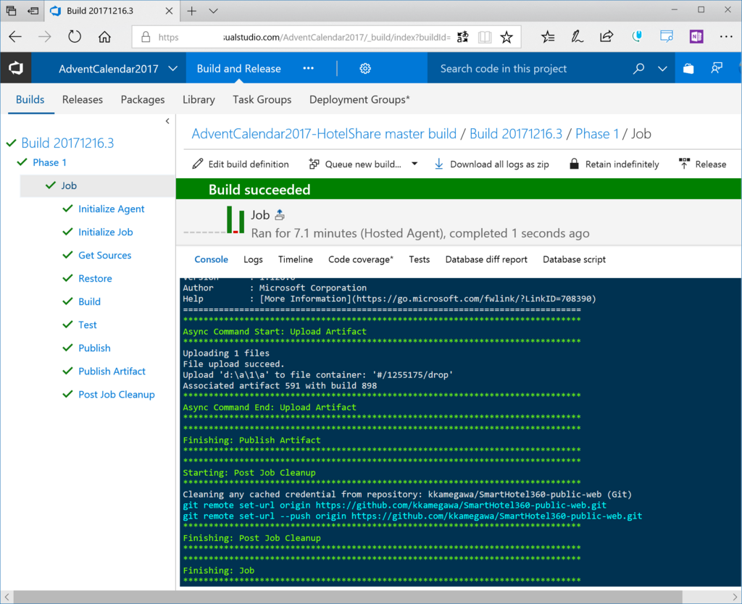Open the user profile chat icon

click(717, 69)
